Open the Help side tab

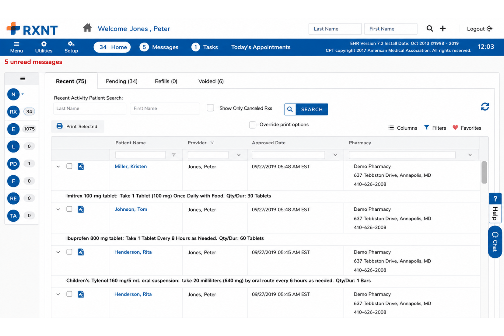coord(495,208)
